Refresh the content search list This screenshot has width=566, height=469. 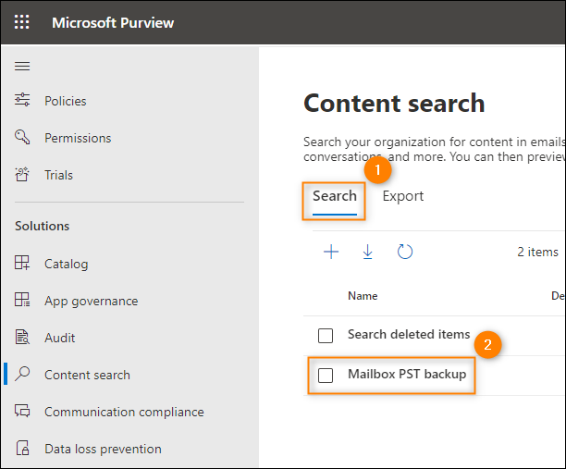(405, 252)
